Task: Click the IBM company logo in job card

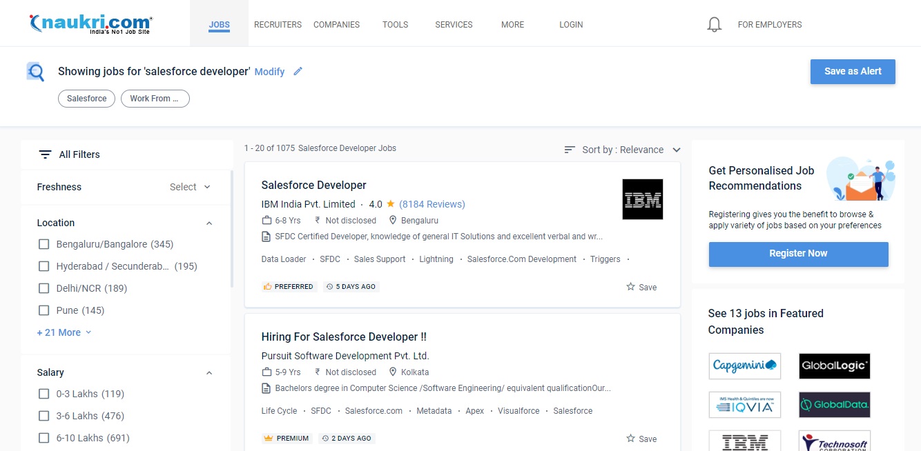Action: [642, 199]
